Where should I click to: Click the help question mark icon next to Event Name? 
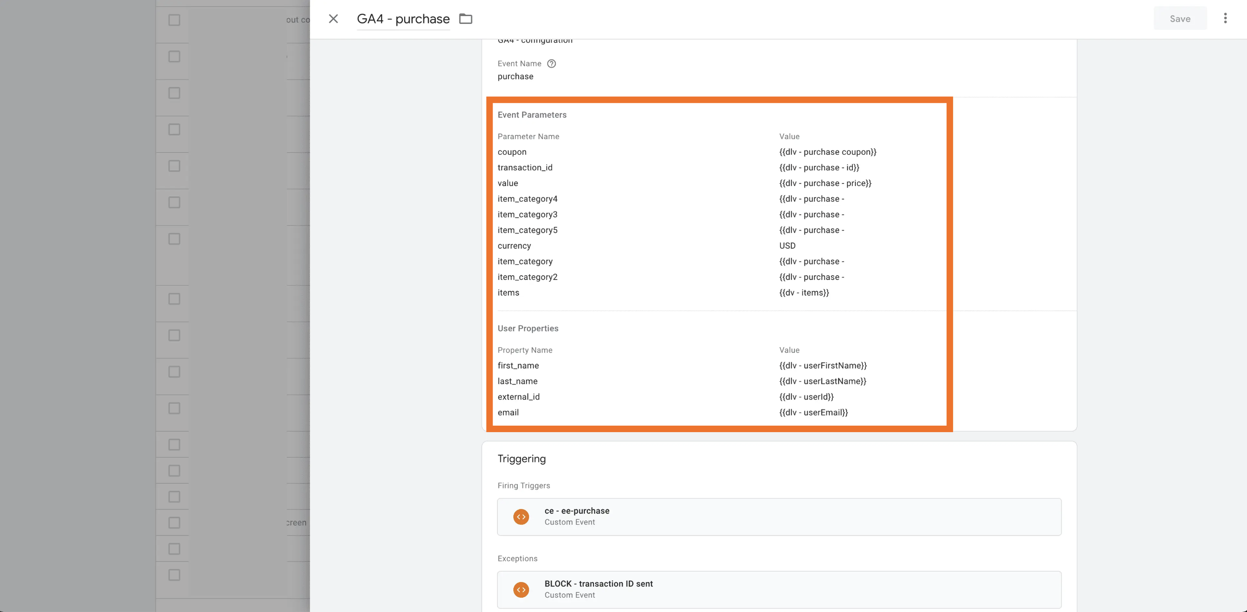coord(551,63)
